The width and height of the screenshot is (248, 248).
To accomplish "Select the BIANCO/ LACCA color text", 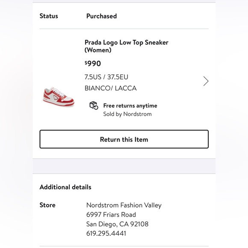I will click(x=111, y=88).
